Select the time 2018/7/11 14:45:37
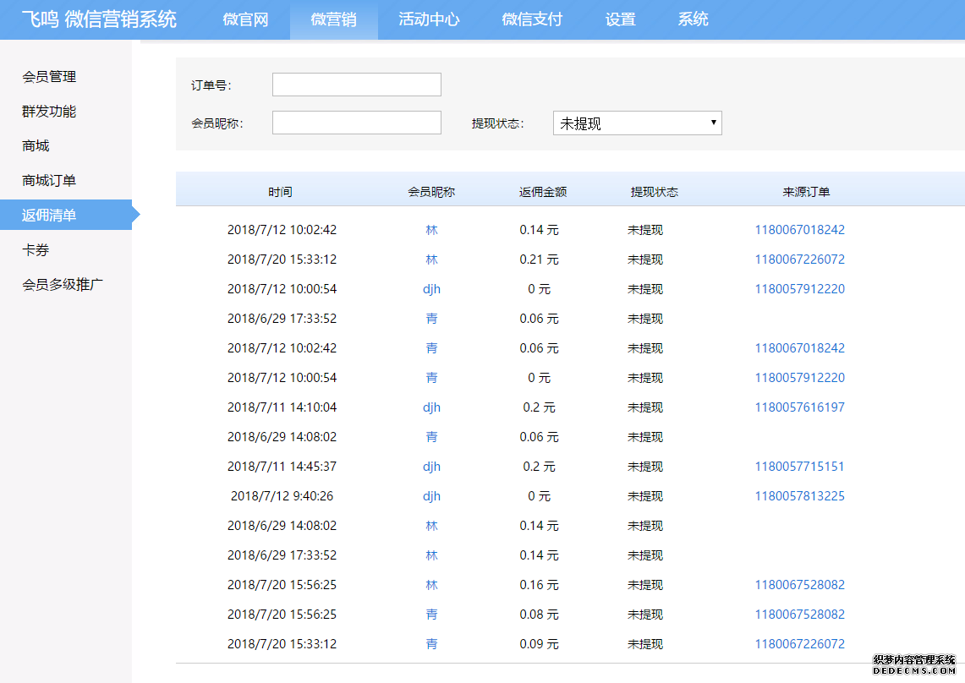 (x=282, y=467)
